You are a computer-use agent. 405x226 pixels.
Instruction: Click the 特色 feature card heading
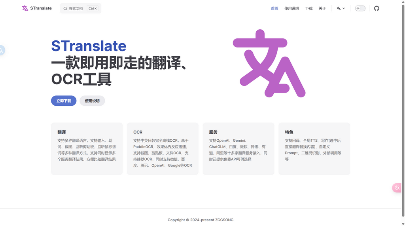tap(289, 132)
